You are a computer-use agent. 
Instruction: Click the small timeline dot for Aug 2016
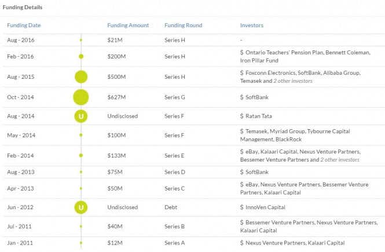81,40
